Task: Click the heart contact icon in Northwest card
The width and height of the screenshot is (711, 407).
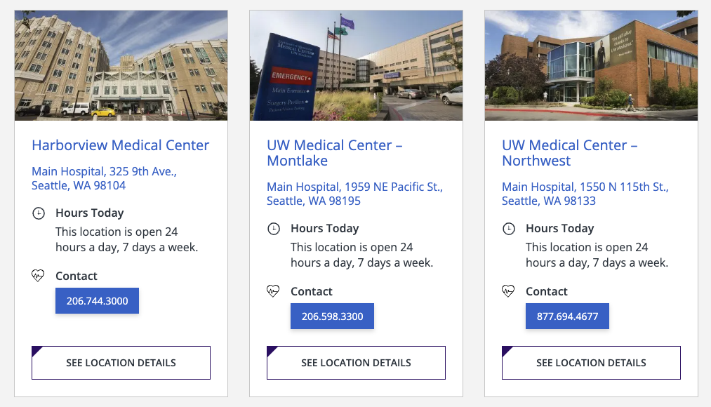Action: pyautogui.click(x=509, y=291)
